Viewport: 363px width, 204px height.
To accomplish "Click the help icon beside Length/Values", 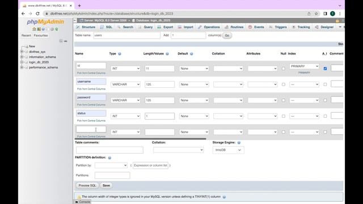I will coord(167,54).
